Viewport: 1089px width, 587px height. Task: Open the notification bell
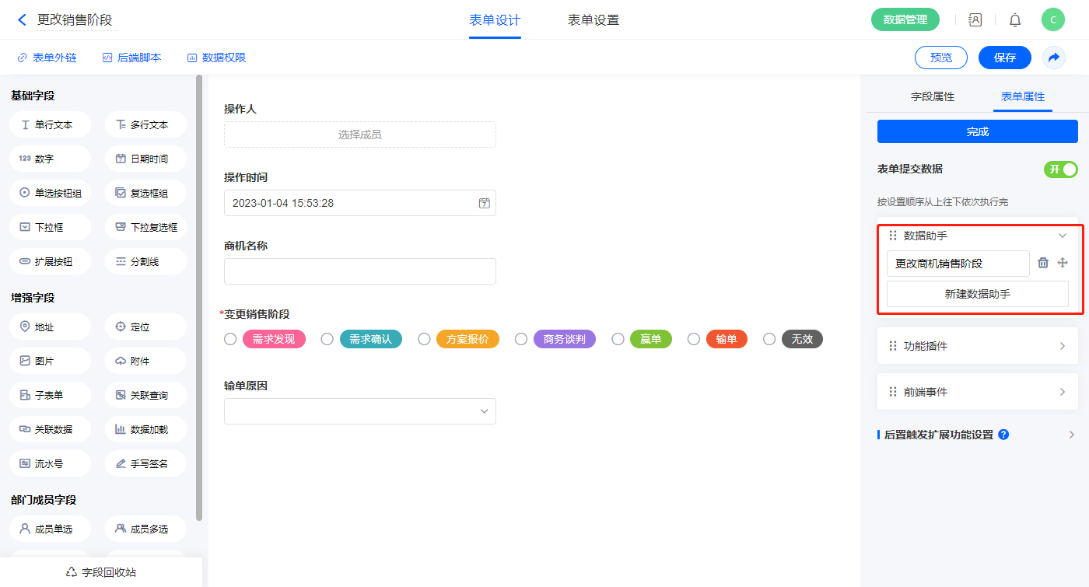pyautogui.click(x=1015, y=20)
